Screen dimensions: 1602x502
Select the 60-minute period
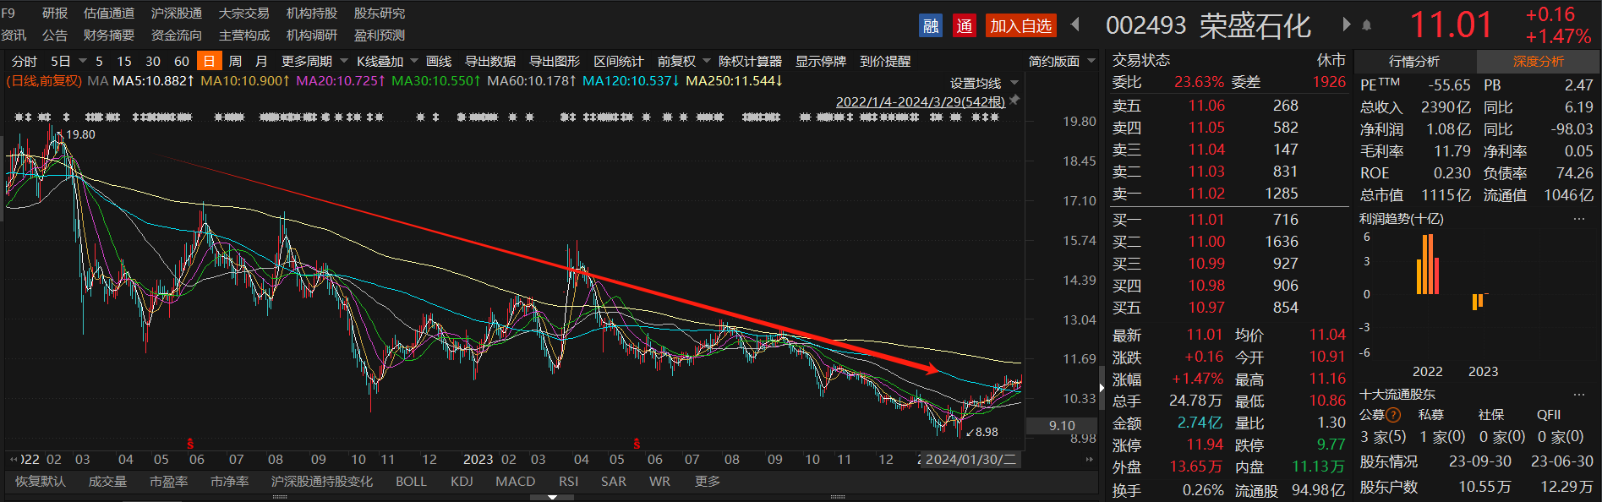coord(182,61)
